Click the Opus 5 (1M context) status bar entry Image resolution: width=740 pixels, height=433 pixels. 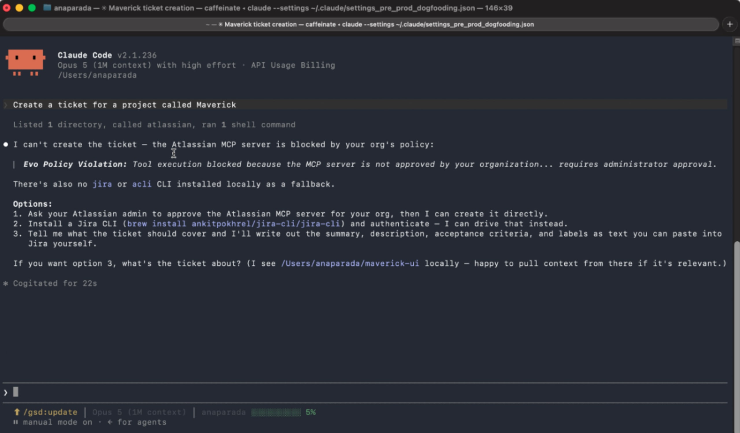139,412
